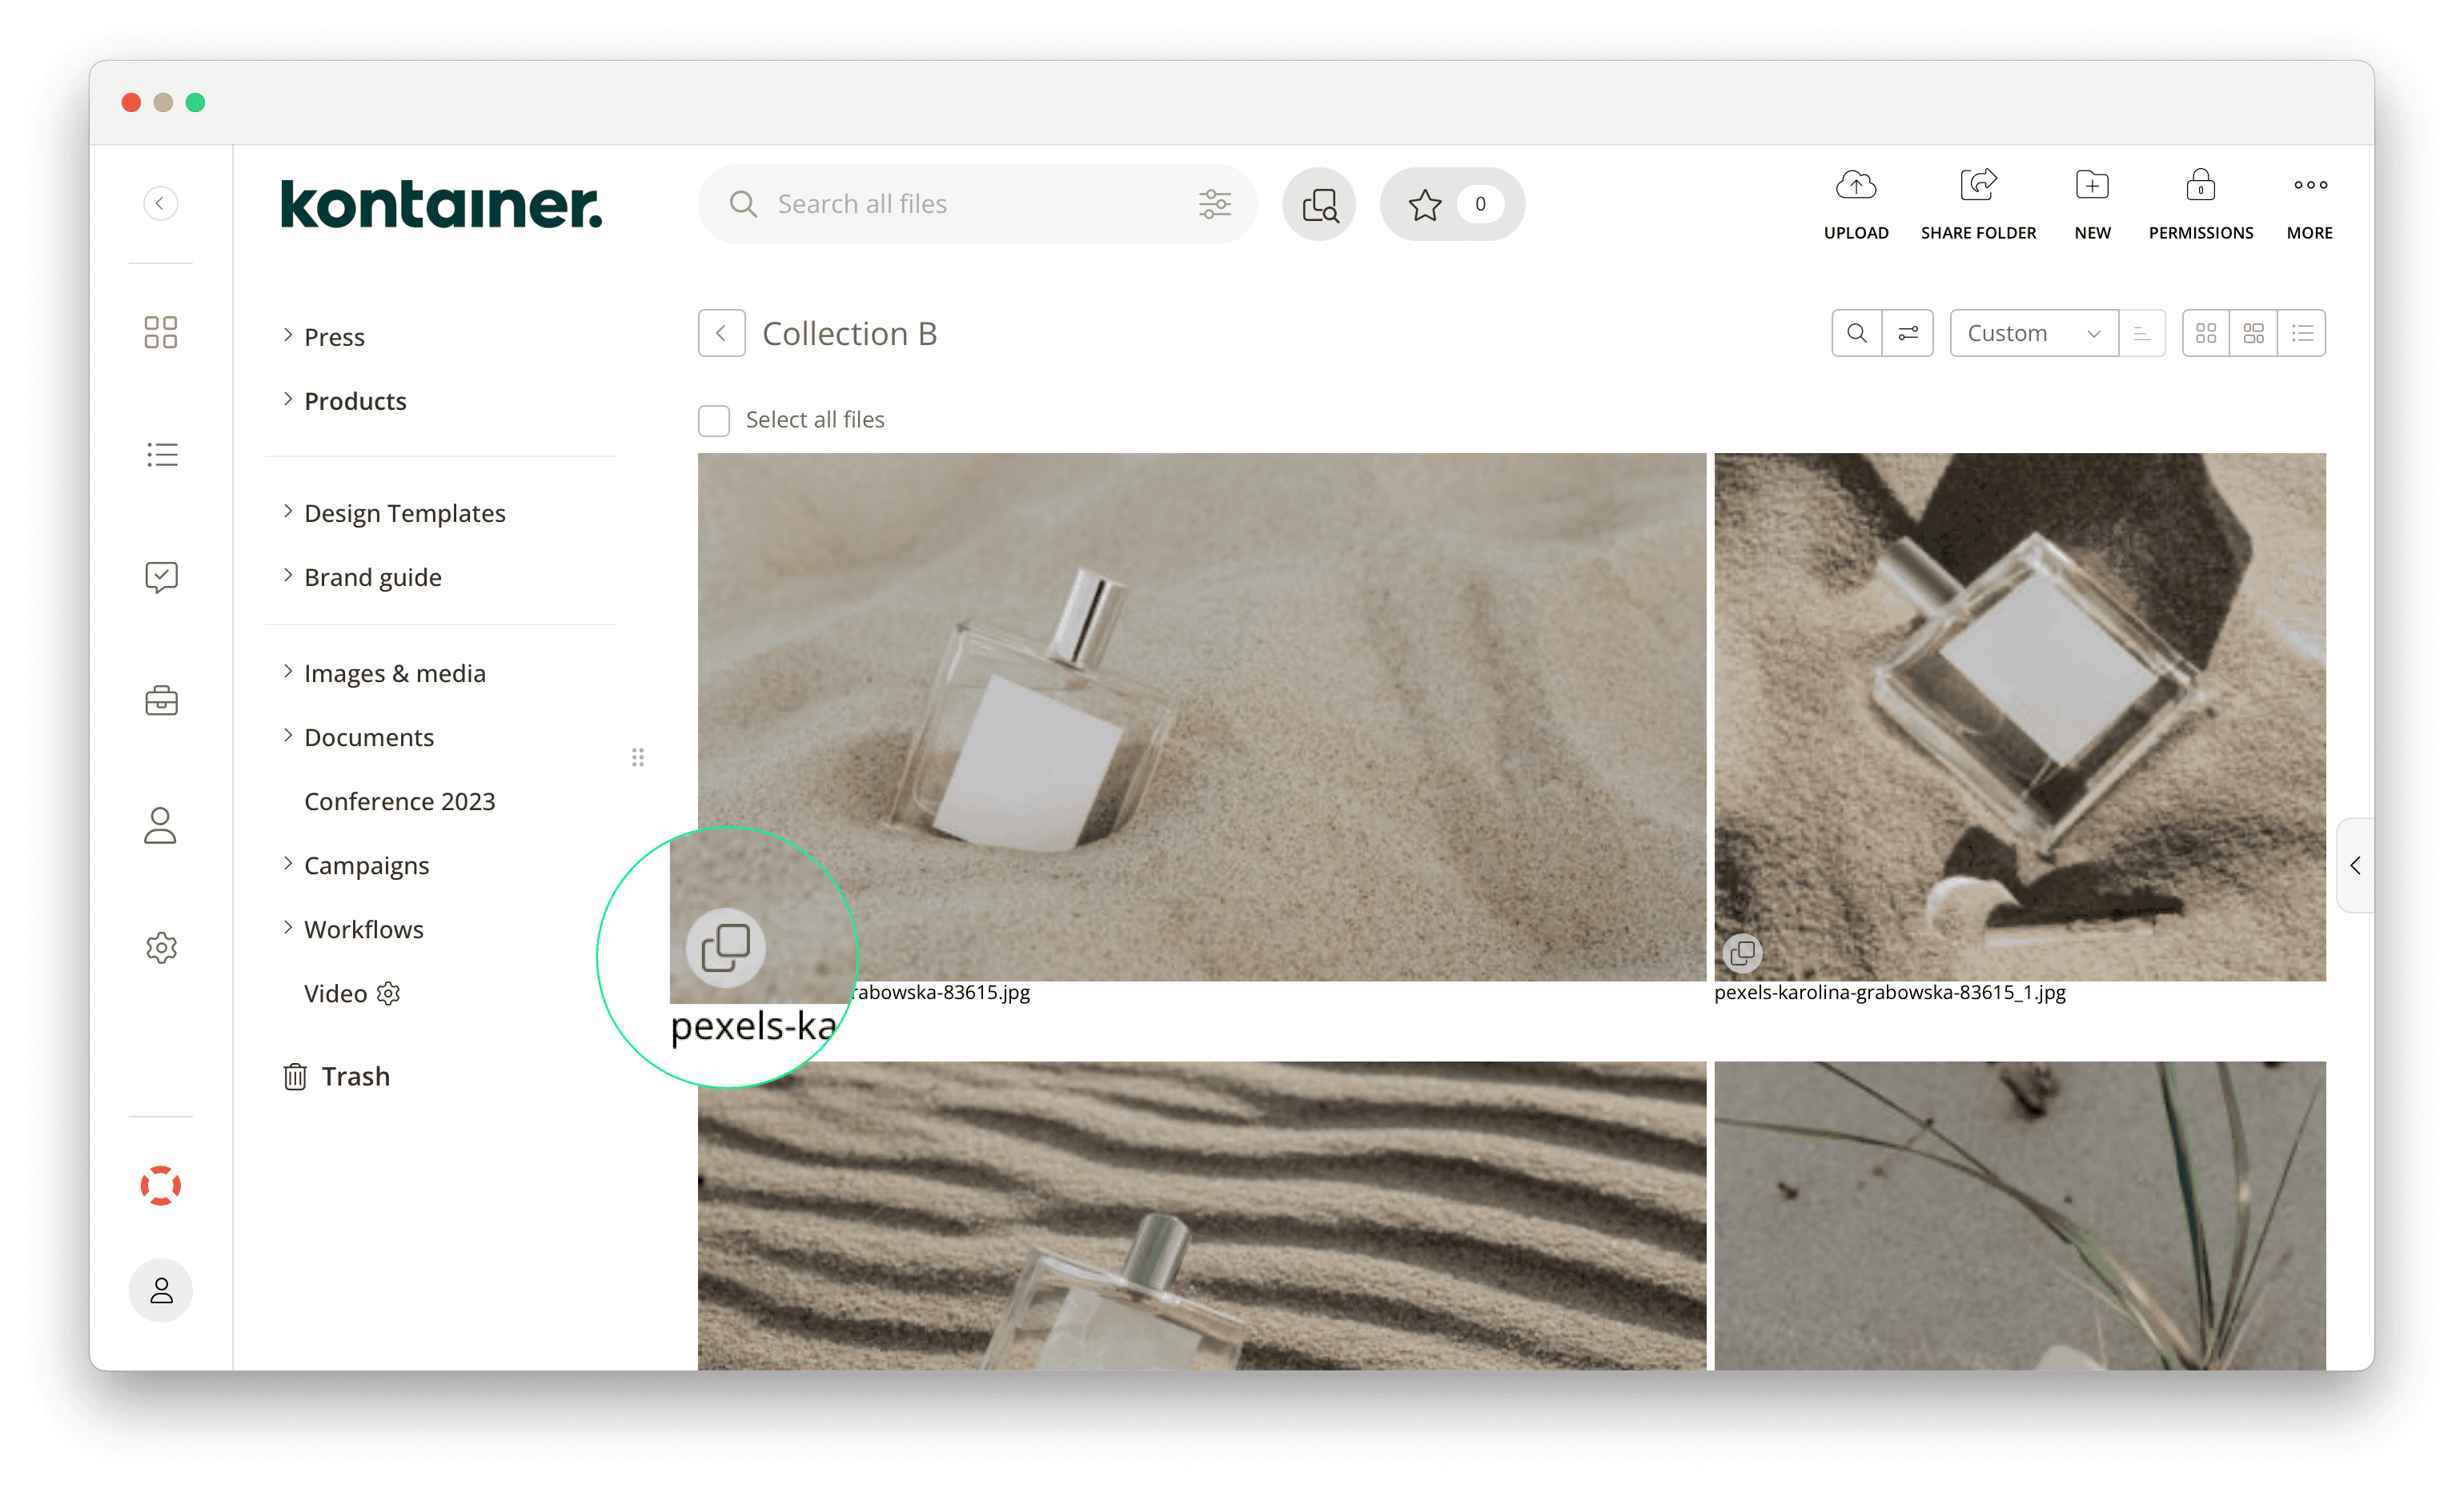Open the favorites star counter
2464x1489 pixels.
coord(1451,205)
